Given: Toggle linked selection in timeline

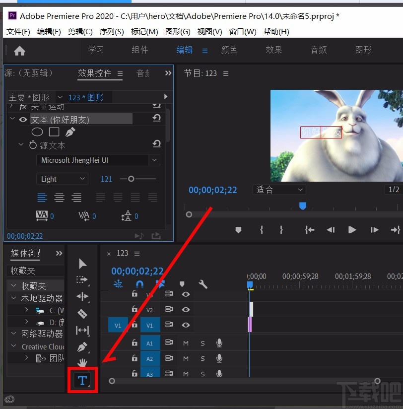Looking at the screenshot, I should pos(160,284).
